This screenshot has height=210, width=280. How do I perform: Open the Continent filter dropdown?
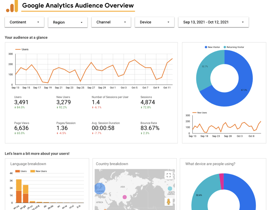pyautogui.click(x=24, y=22)
